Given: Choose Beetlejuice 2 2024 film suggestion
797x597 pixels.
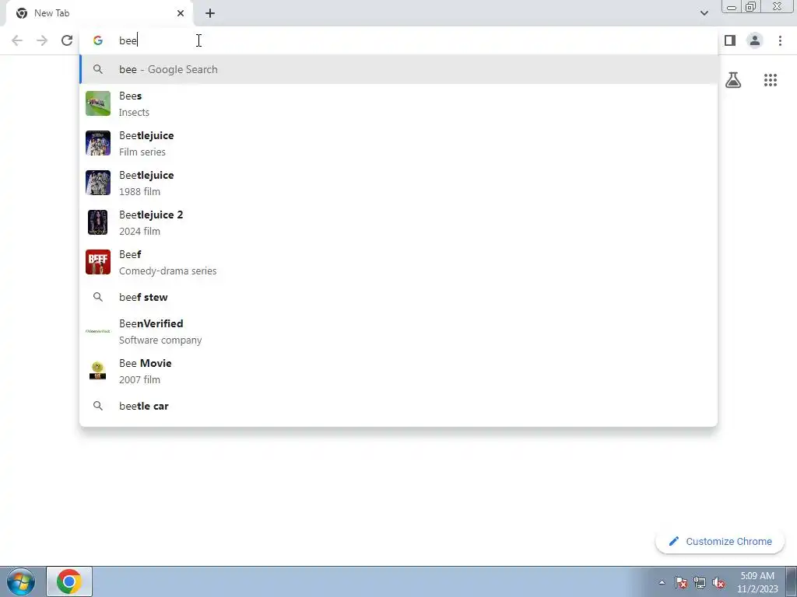Looking at the screenshot, I should 399,222.
